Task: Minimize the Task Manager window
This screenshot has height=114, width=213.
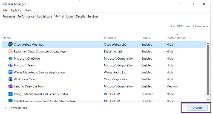Action: tap(180, 4)
